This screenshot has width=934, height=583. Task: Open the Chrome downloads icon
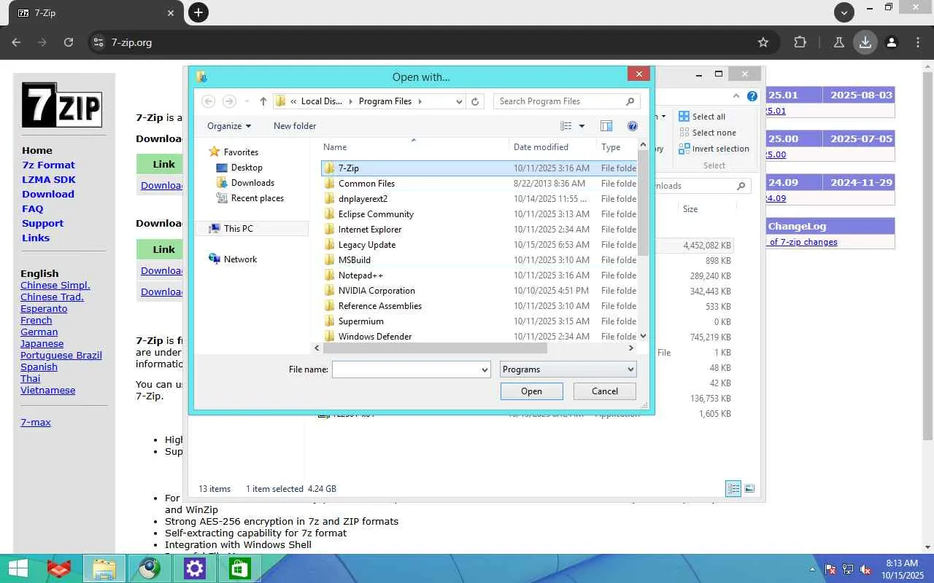[865, 42]
